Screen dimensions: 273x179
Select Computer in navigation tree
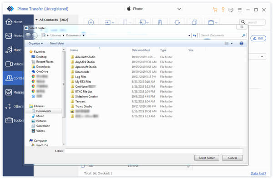[x=40, y=140]
